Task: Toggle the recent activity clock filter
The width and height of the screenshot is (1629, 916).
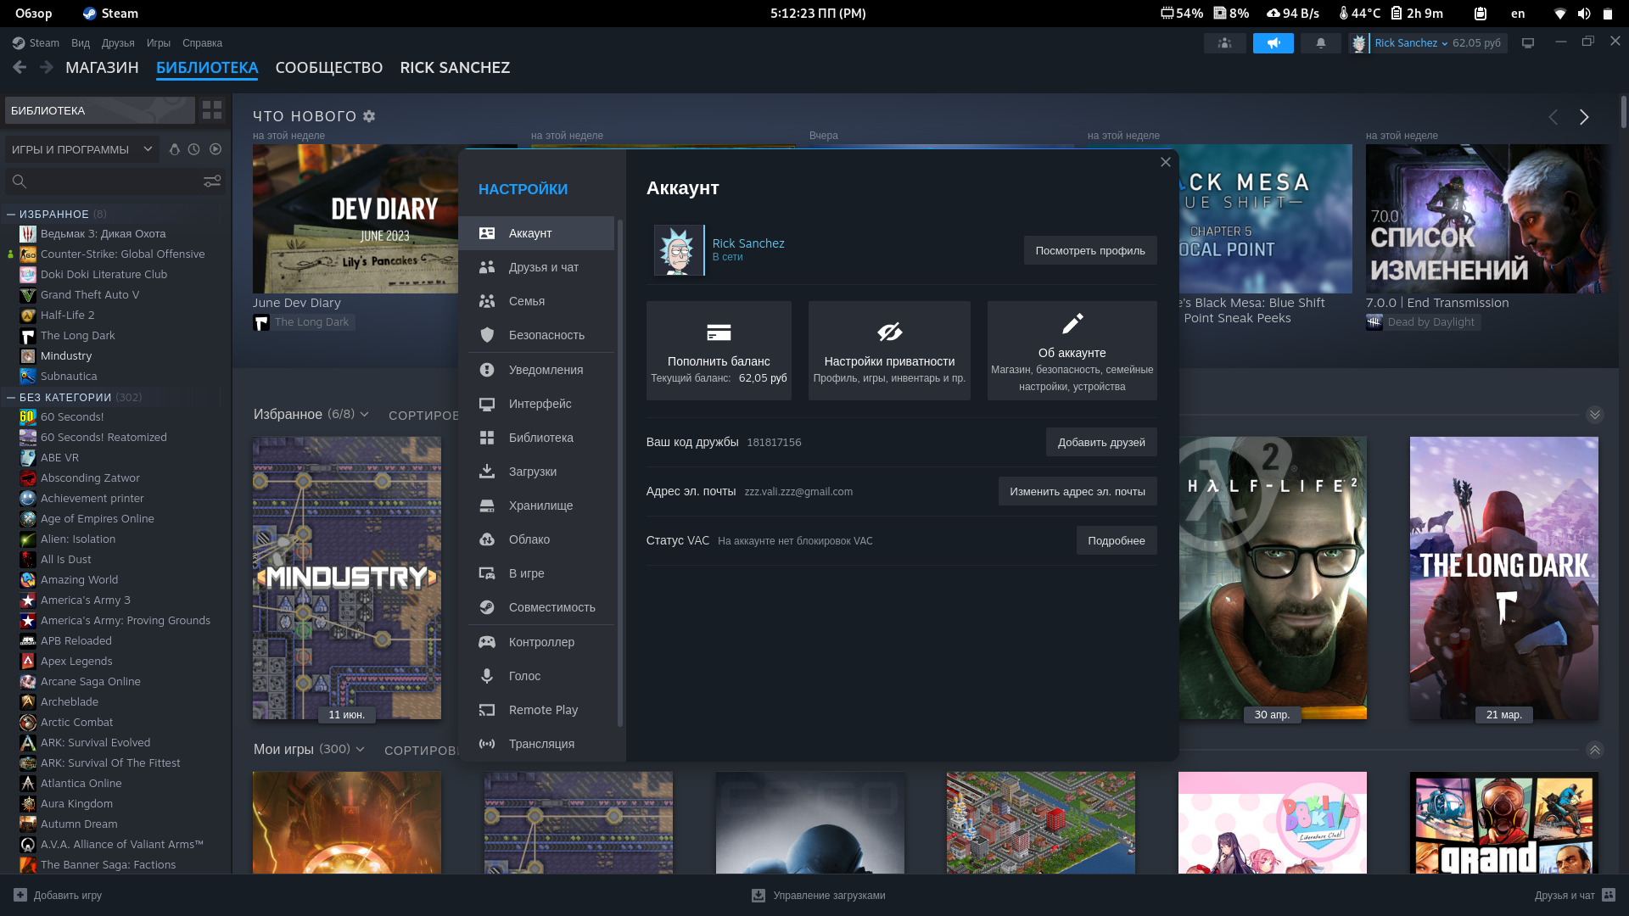Action: [x=194, y=149]
